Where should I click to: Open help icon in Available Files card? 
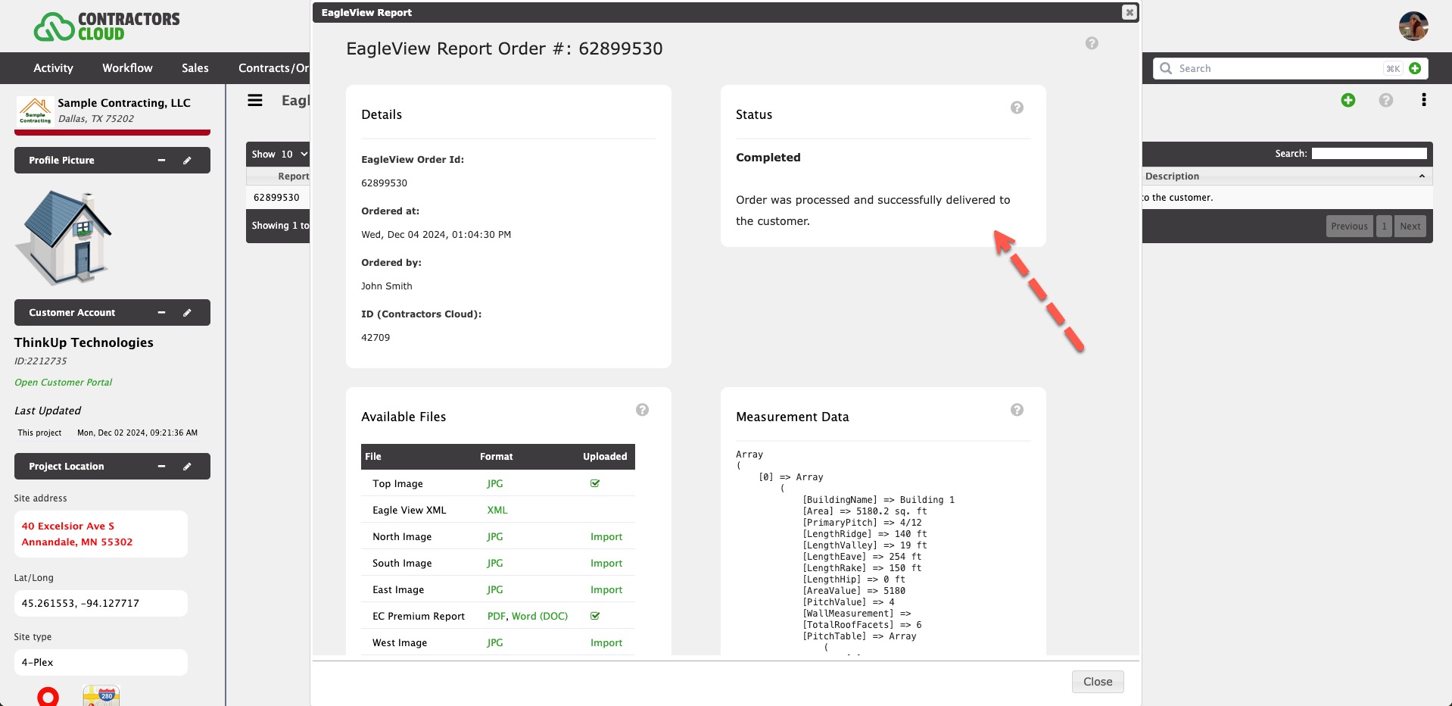642,410
